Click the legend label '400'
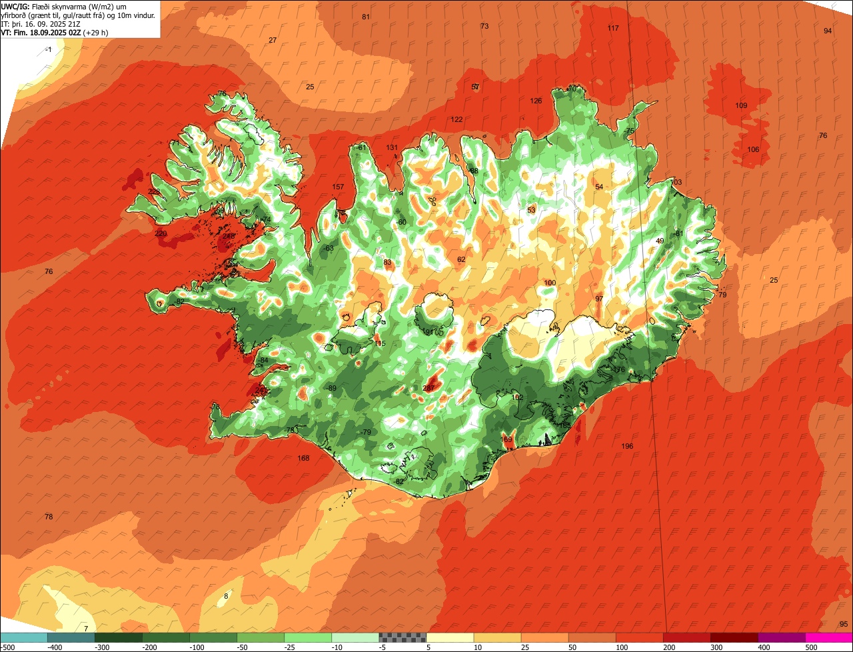This screenshot has width=853, height=652. (x=764, y=647)
